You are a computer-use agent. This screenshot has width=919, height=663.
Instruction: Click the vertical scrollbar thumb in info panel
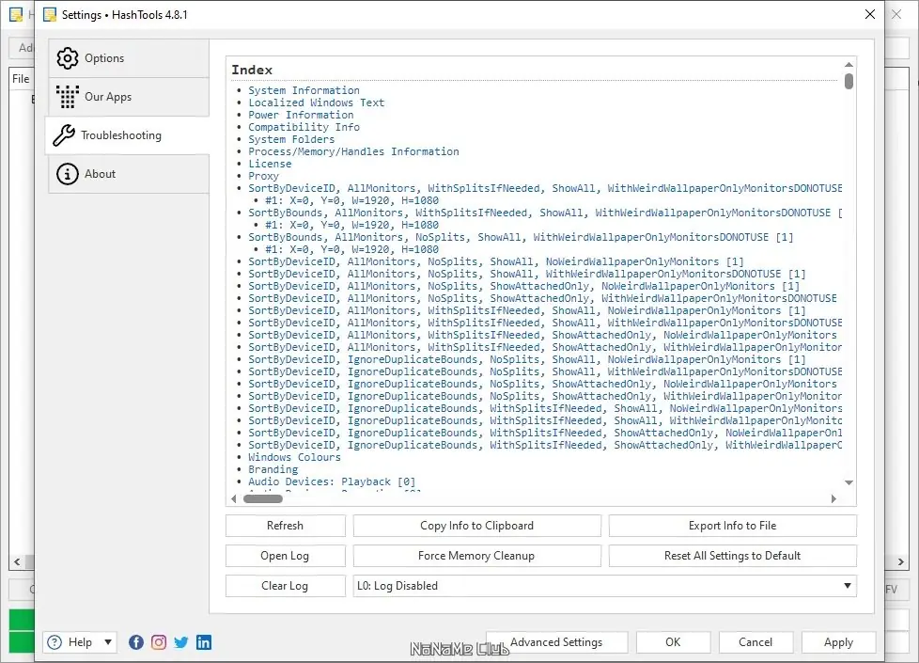click(x=849, y=81)
